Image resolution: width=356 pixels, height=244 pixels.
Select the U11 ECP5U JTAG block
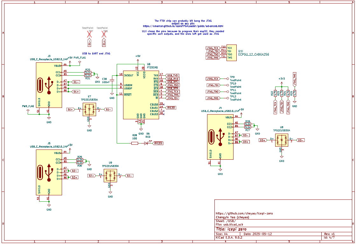[231, 52]
